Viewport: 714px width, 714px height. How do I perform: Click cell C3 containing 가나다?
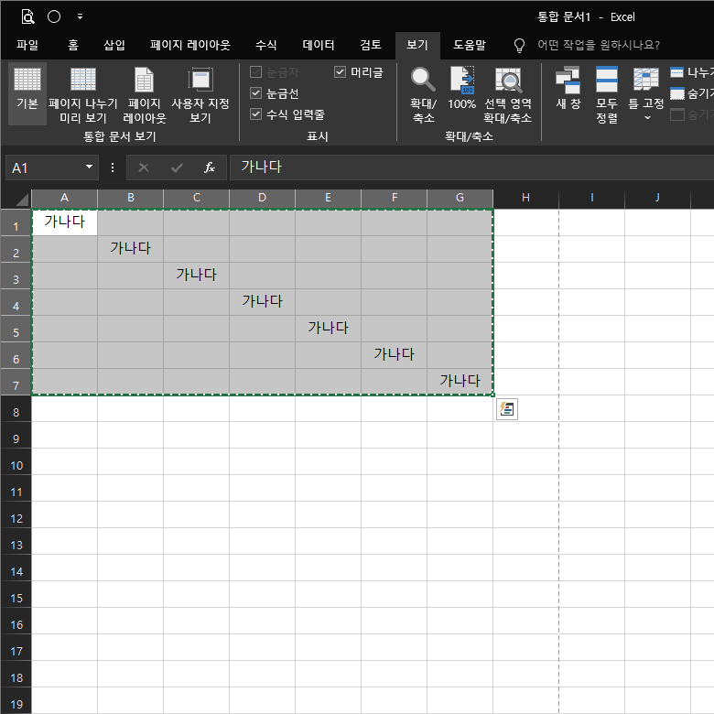[x=196, y=276]
